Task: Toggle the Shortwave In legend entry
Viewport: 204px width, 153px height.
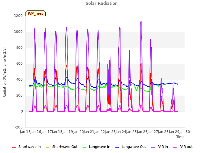Action: pos(26,147)
